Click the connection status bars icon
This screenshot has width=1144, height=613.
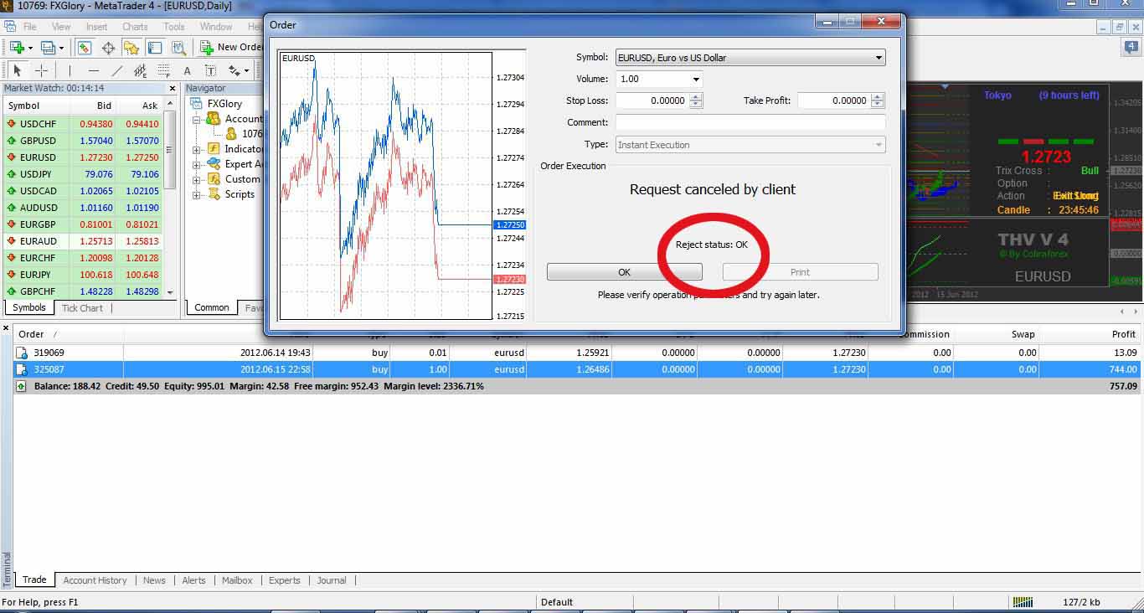point(1023,602)
